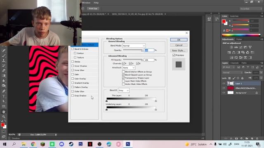Viewport: 264px width, 148px height.
Task: Toggle Transparency Shapes Layer checkbox
Action: [123, 78]
